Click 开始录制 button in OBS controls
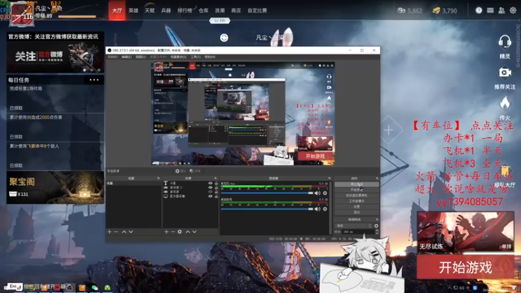Image resolution: width=521 pixels, height=293 pixels. (x=356, y=189)
